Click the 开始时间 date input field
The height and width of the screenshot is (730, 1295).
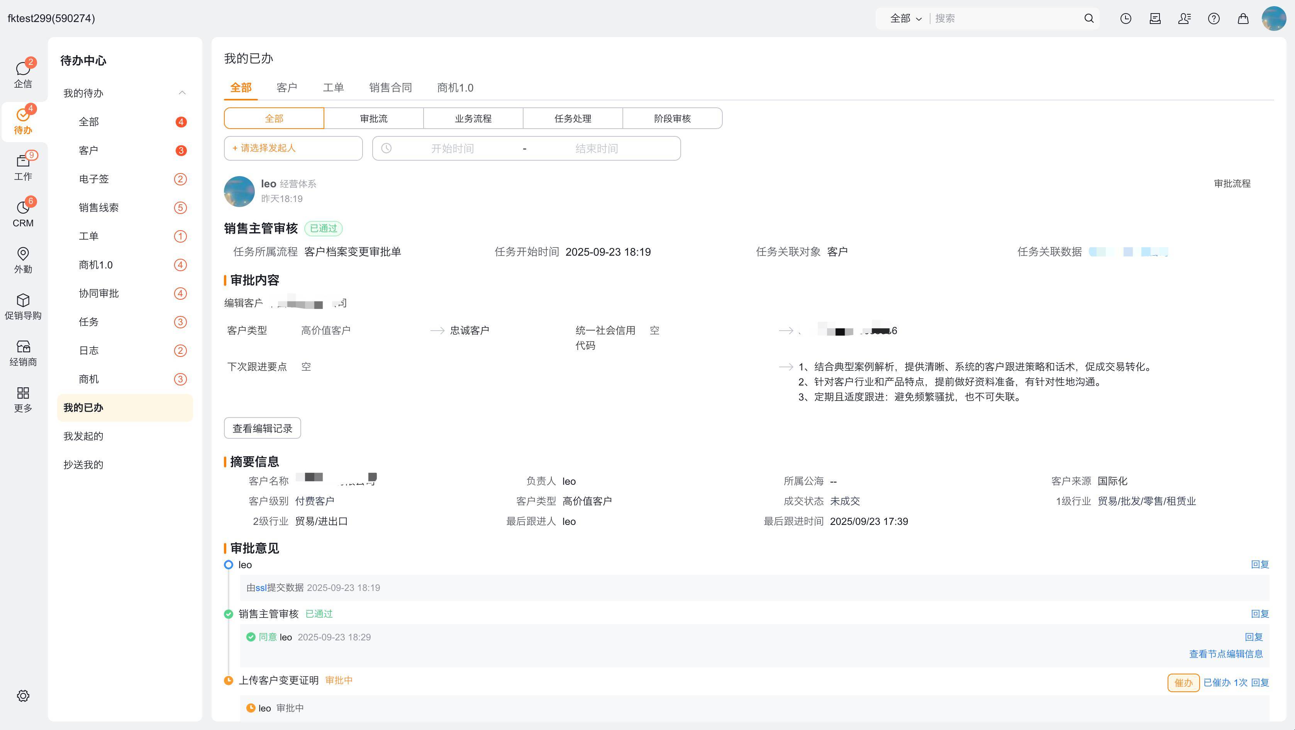pyautogui.click(x=452, y=149)
